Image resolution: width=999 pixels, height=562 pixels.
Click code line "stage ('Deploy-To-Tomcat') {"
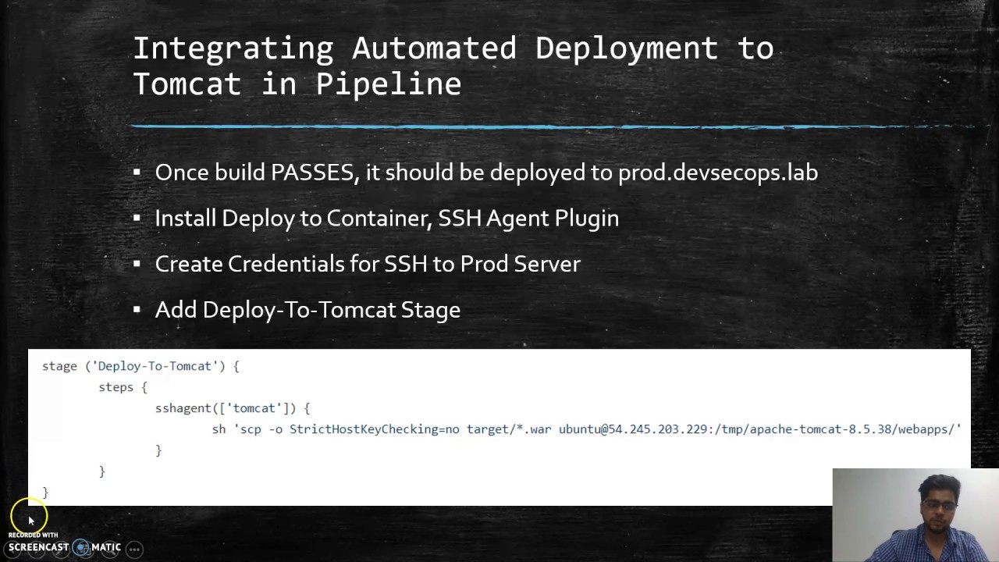click(140, 366)
